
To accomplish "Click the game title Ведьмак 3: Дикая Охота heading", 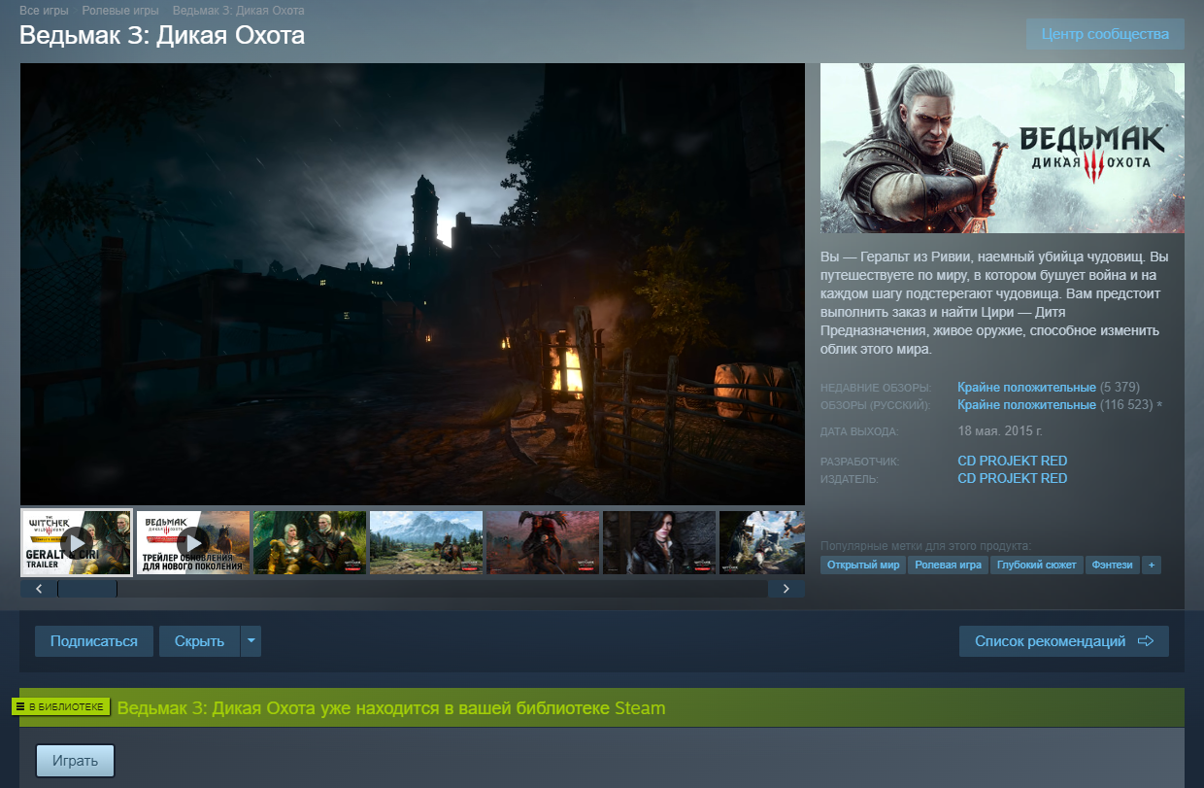I will point(162,36).
